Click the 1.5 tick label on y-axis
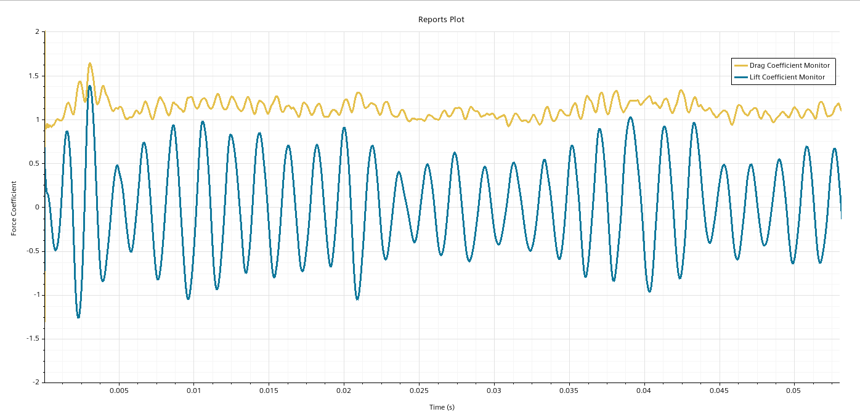This screenshot has width=860, height=417. (x=34, y=76)
